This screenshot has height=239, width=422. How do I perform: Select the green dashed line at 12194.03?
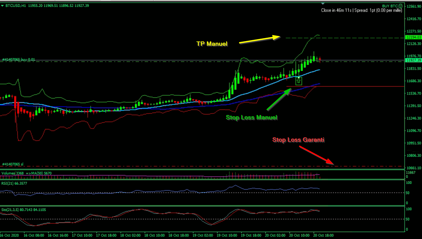345,38
